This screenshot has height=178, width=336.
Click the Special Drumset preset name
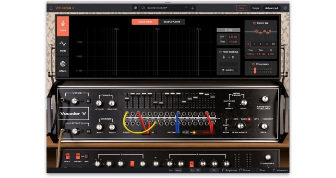tap(157, 8)
